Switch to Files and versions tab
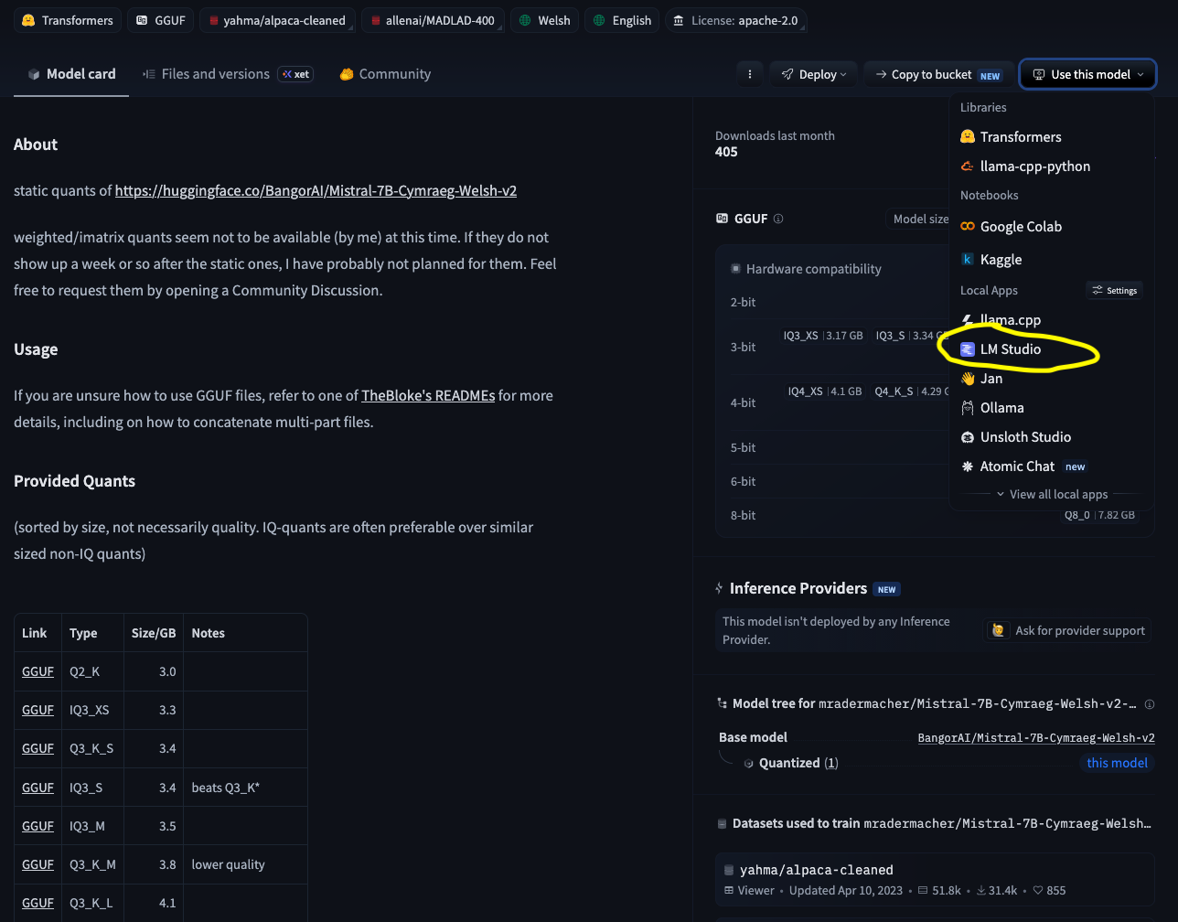1178x922 pixels. tap(227, 74)
